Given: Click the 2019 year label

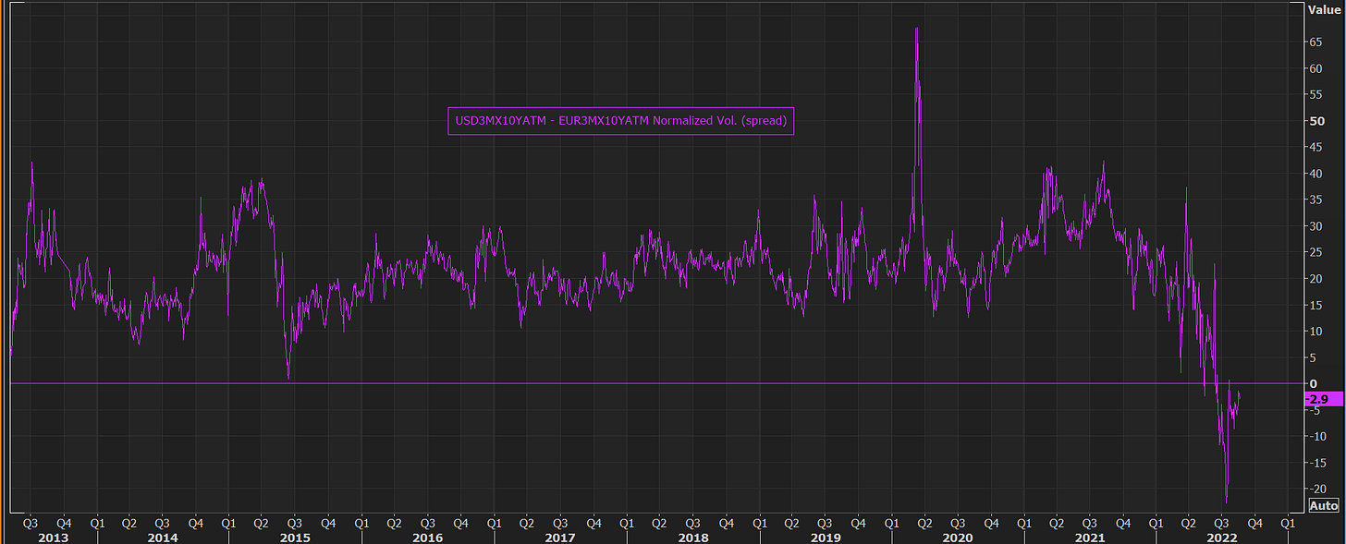Looking at the screenshot, I should tap(825, 537).
